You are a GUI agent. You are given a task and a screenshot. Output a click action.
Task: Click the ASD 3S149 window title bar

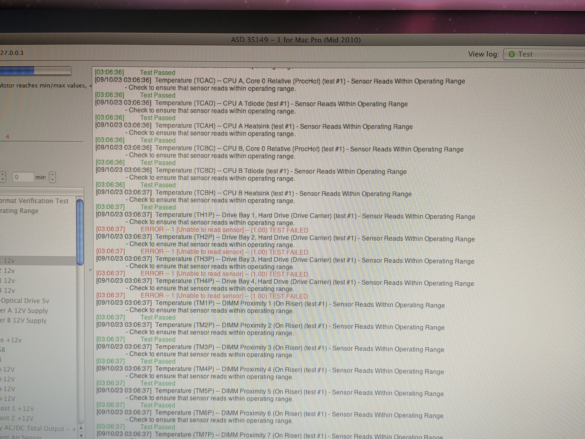pyautogui.click(x=295, y=40)
